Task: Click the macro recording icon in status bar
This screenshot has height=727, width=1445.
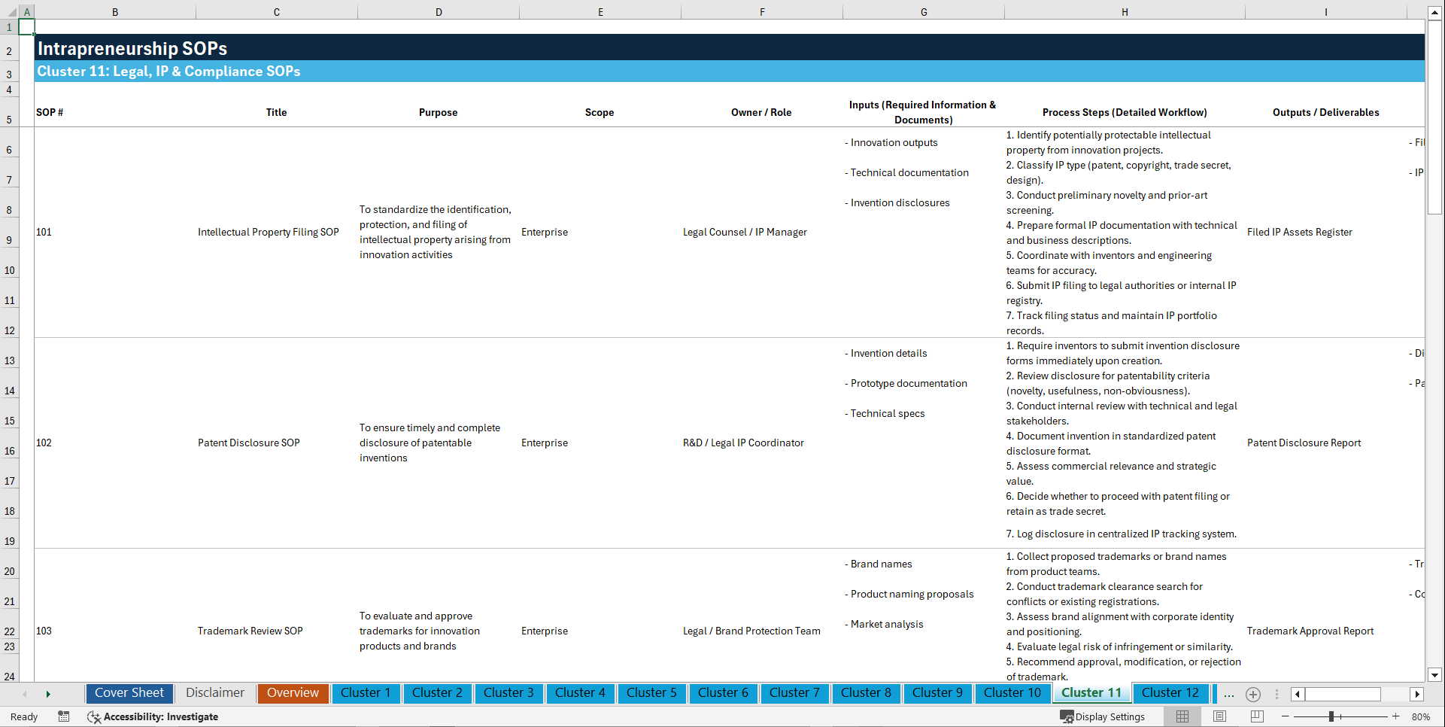Action: point(64,717)
